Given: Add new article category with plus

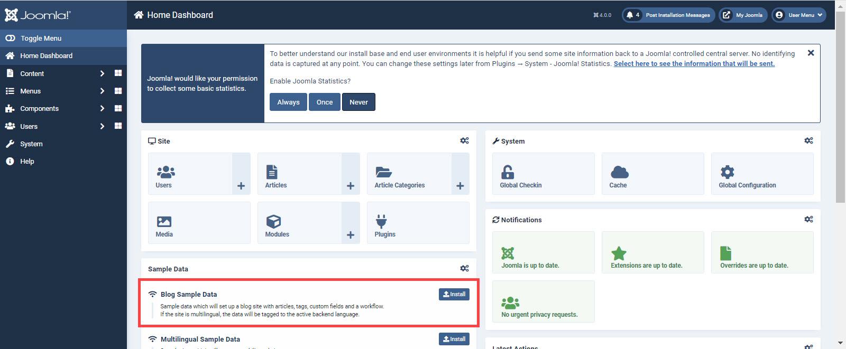Looking at the screenshot, I should point(460,174).
